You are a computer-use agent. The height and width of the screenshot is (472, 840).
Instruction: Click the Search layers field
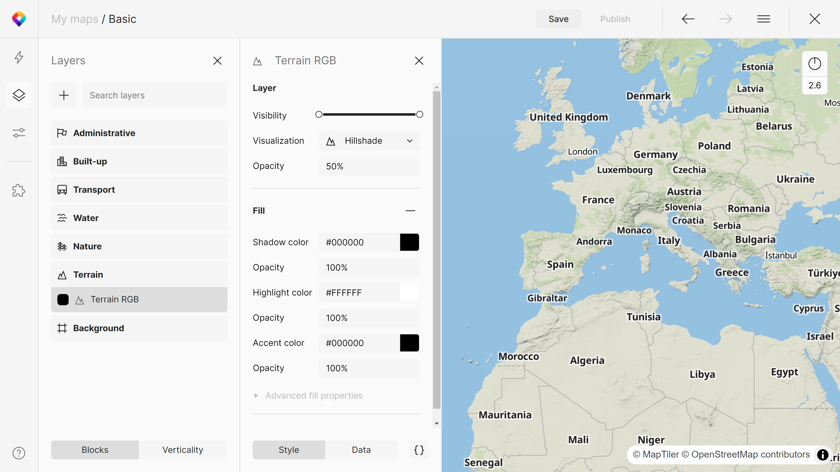pos(155,95)
